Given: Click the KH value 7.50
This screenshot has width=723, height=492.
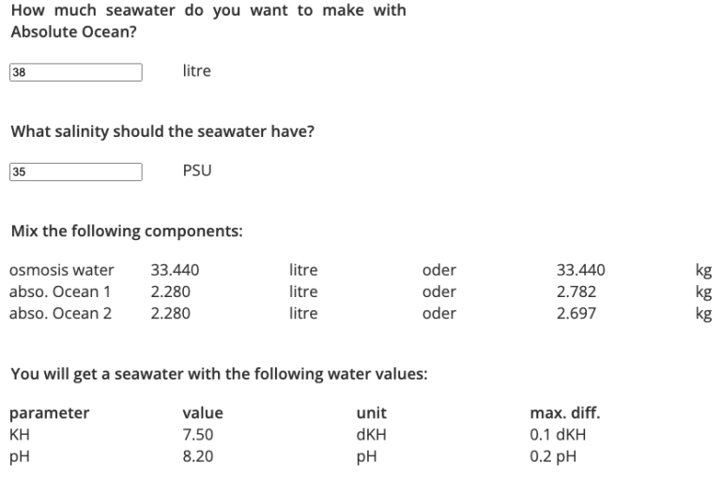Looking at the screenshot, I should click(x=198, y=435).
